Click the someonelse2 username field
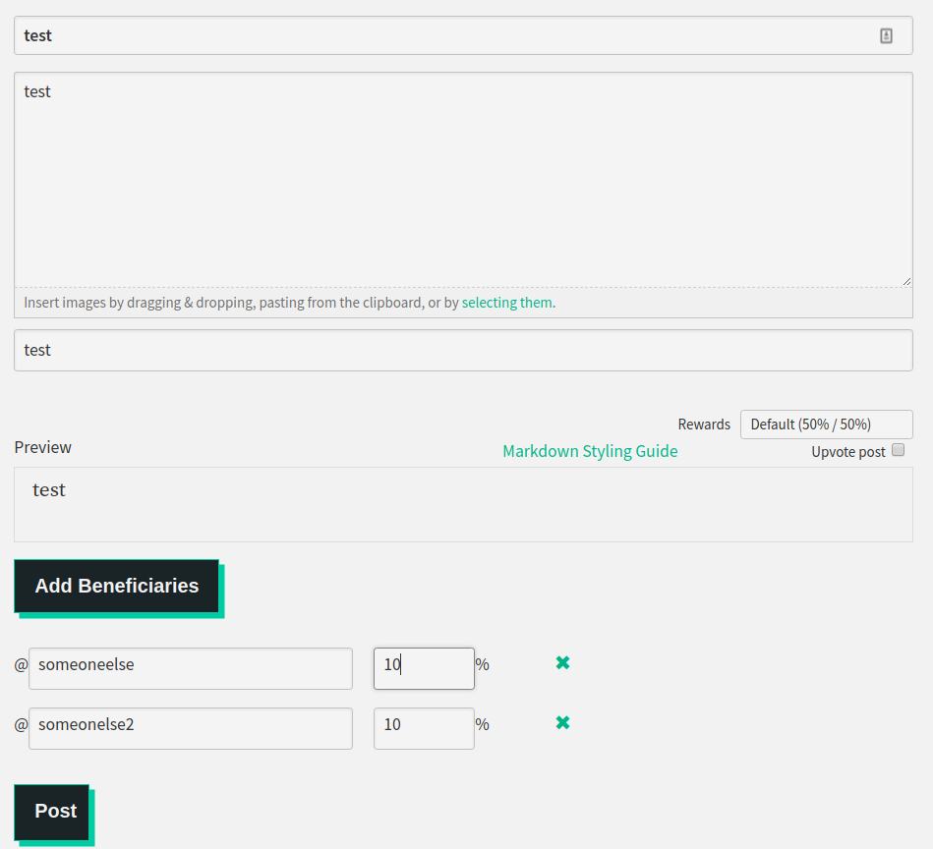This screenshot has width=933, height=849. click(x=191, y=729)
